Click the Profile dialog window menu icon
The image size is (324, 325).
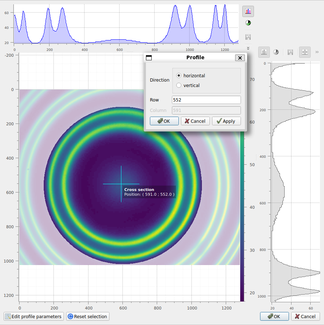[149, 58]
